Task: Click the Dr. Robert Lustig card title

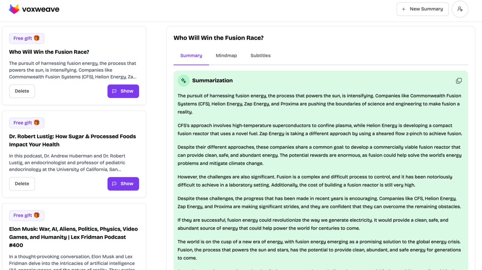Action: pyautogui.click(x=72, y=140)
